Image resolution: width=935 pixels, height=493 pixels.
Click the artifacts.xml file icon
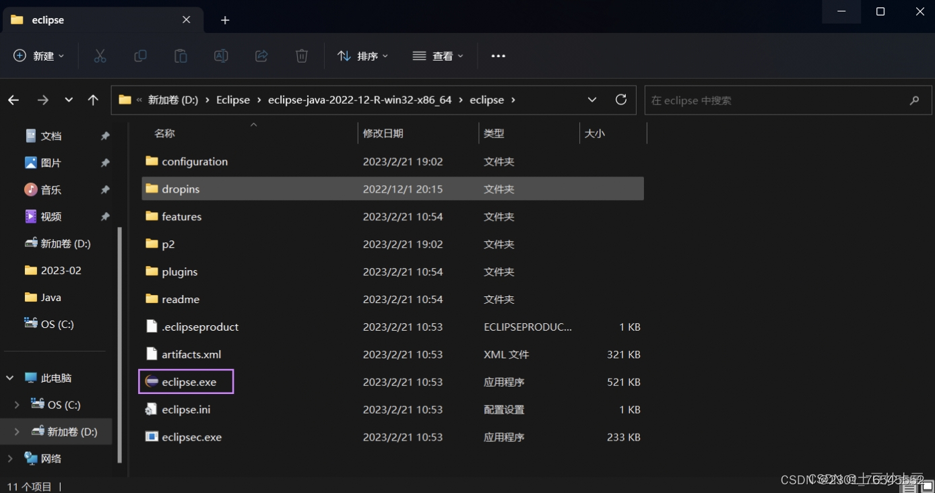(x=152, y=354)
